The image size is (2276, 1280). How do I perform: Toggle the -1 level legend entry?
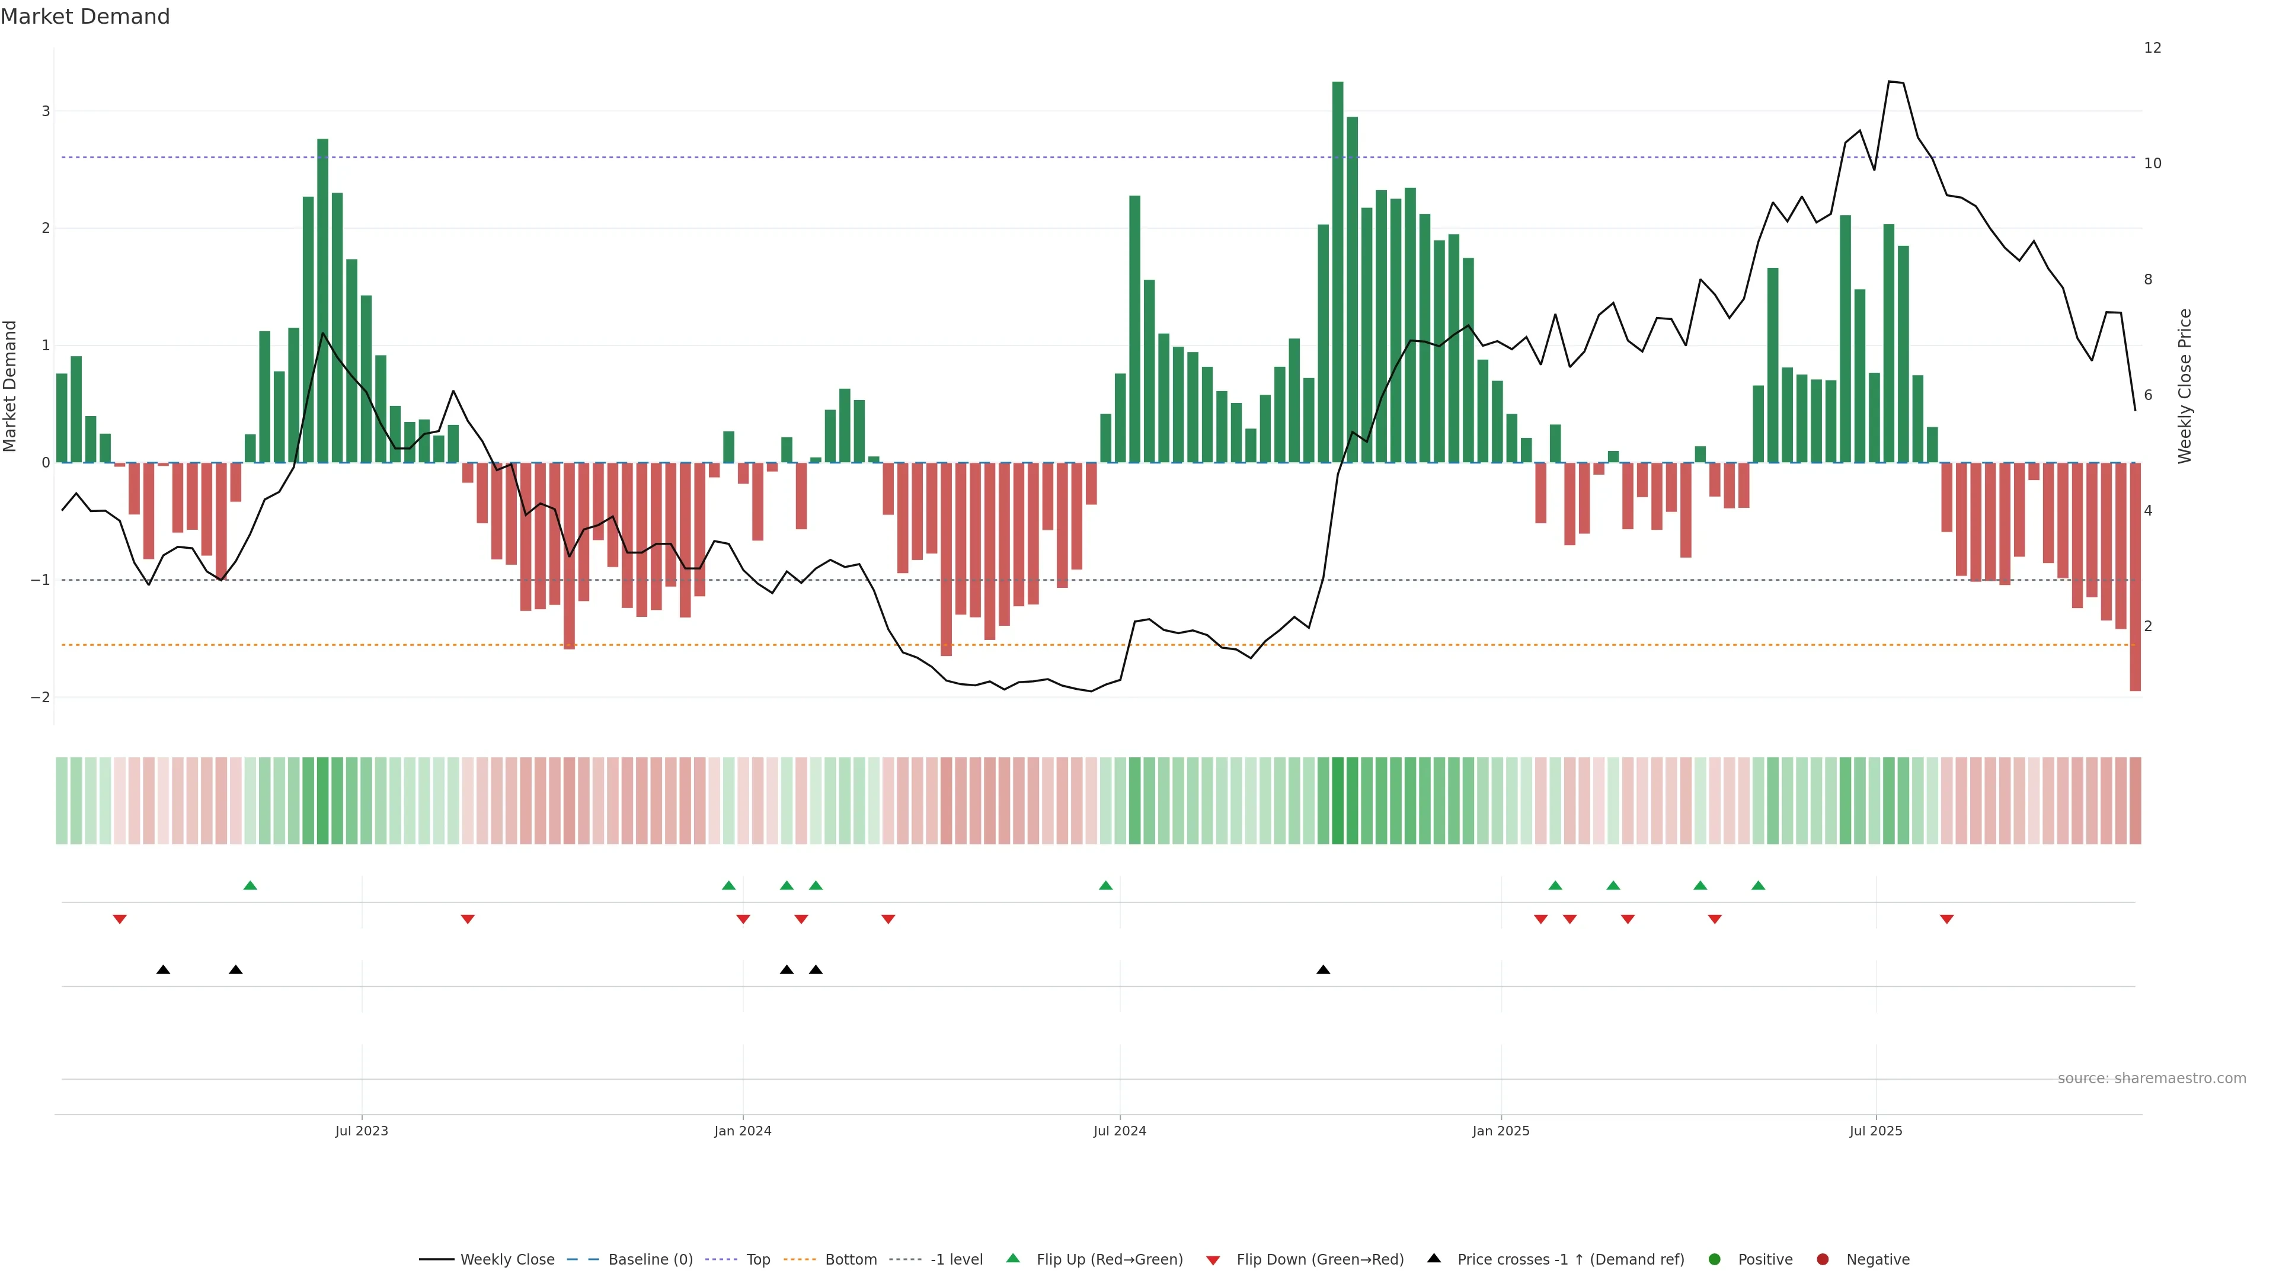[956, 1259]
